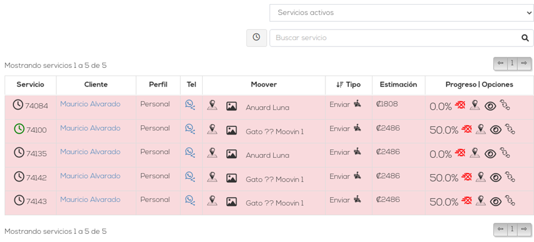The image size is (534, 242).
Task: Click the Estimación column header
Action: (x=398, y=85)
